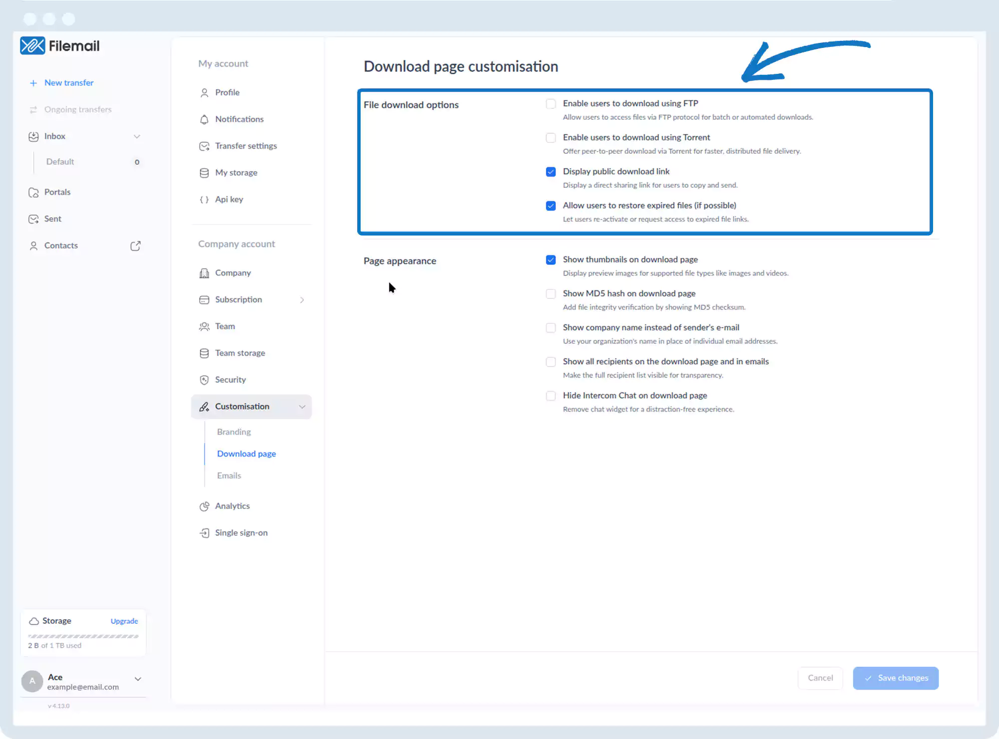This screenshot has width=999, height=739.
Task: Click the Filemail logo icon
Action: point(32,46)
